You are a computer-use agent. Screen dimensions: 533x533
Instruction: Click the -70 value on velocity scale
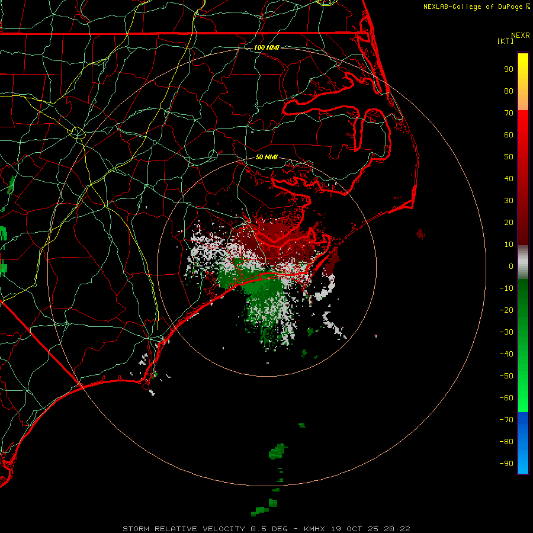pyautogui.click(x=506, y=420)
